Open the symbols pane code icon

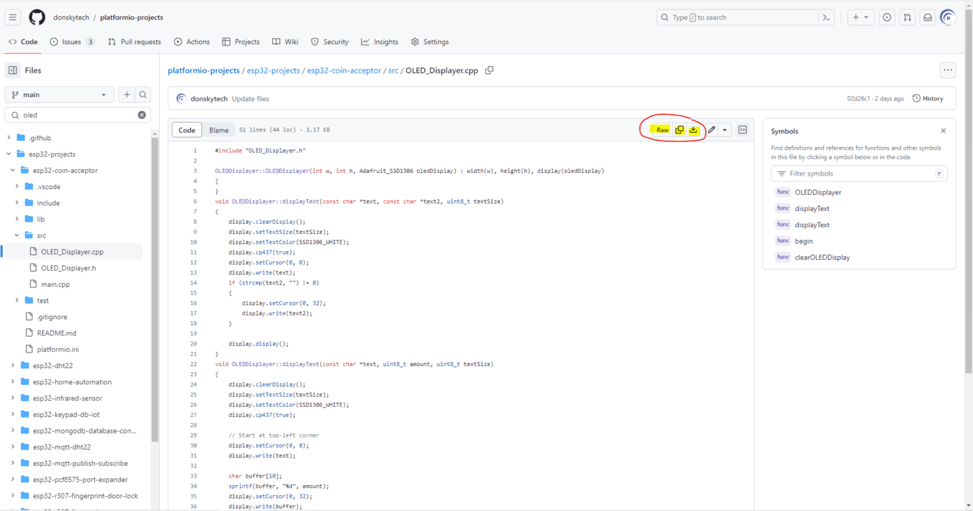742,130
